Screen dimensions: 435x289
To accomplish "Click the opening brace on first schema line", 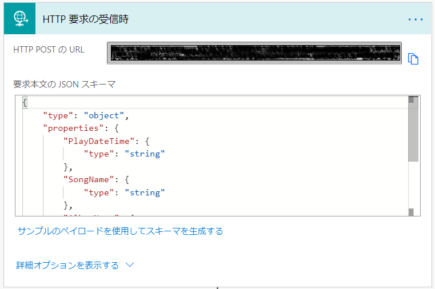I will click(x=25, y=103).
